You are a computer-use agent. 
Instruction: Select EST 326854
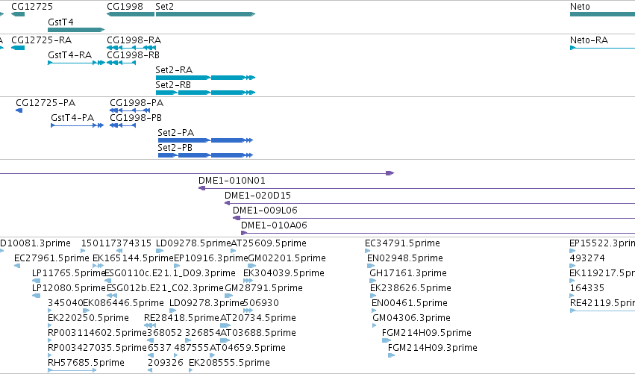pyautogui.click(x=202, y=334)
